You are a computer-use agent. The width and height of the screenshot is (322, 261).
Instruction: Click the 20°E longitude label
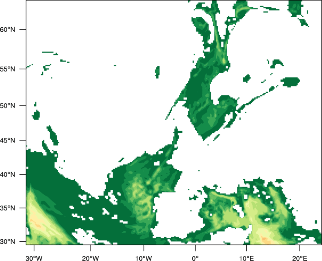point(299,258)
